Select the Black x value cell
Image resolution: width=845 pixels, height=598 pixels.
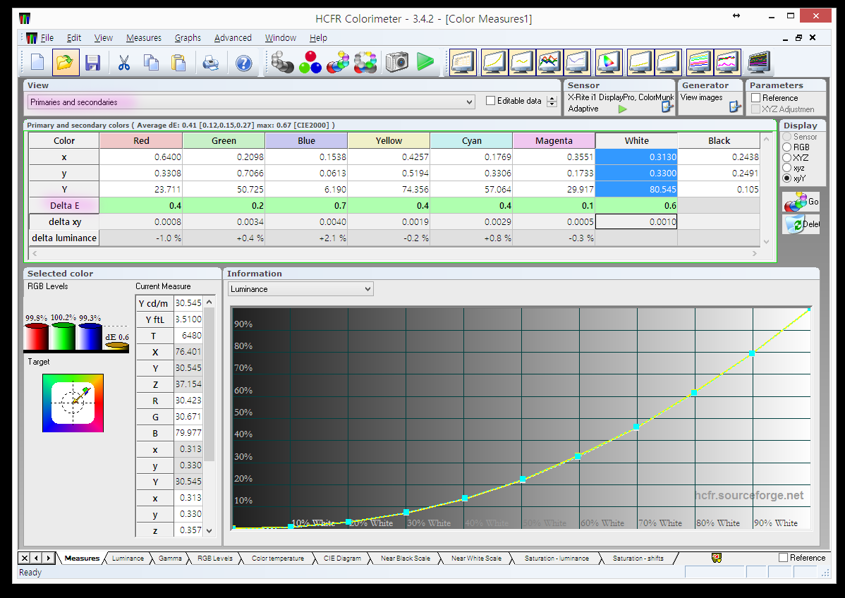click(719, 157)
